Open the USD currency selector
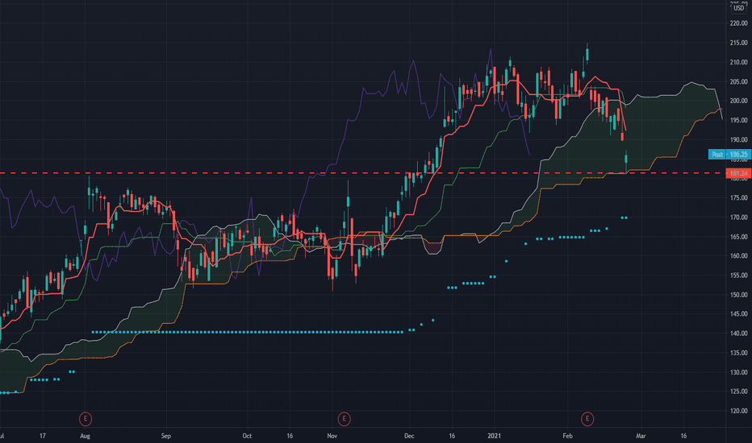Viewport: 752px width, 443px height. coord(738,8)
